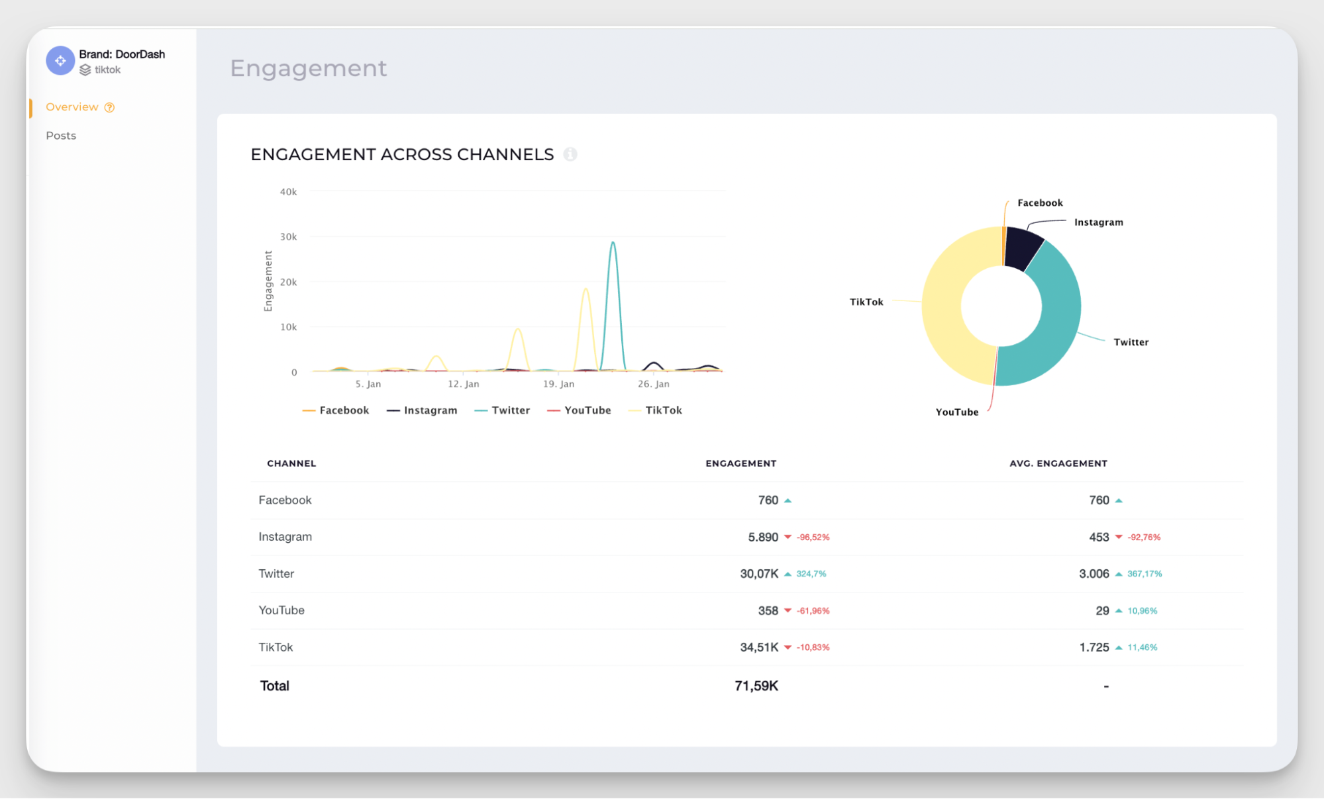The width and height of the screenshot is (1324, 799).
Task: Click Facebook's green upward trend arrow
Action: (788, 500)
